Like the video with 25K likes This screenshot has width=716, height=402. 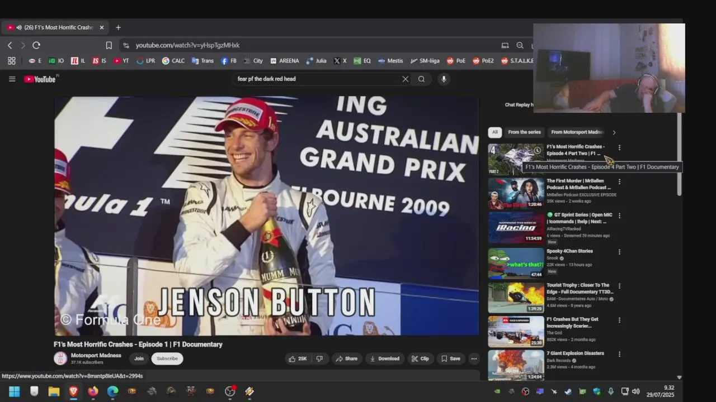(298, 358)
